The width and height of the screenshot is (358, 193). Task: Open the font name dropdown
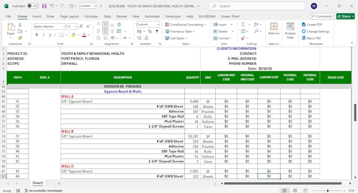[64, 26]
